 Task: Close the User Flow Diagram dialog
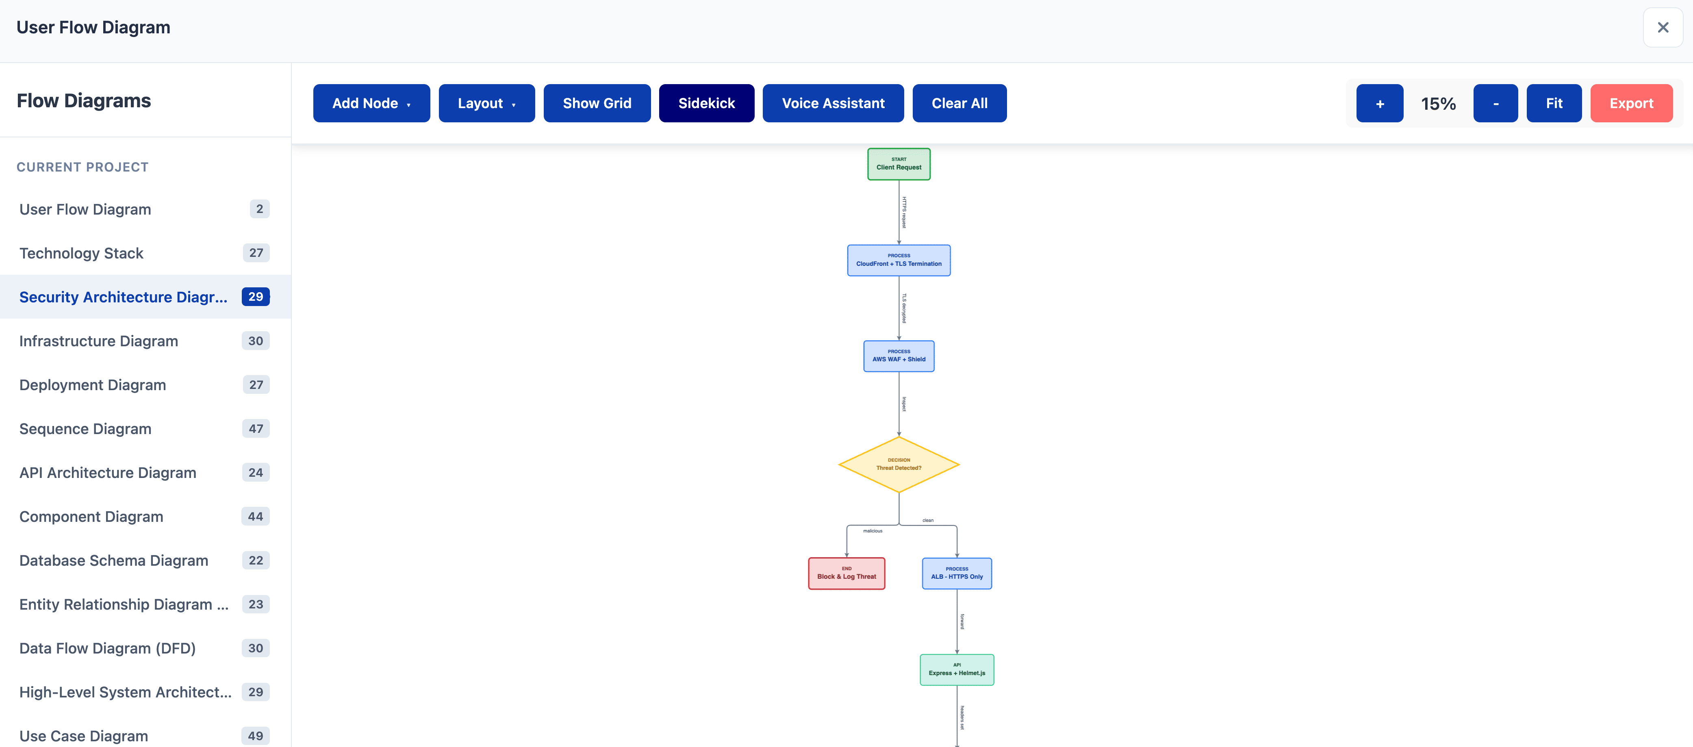click(x=1662, y=28)
